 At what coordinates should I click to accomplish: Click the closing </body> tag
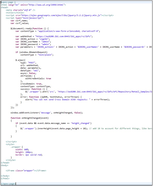(5, 176)
